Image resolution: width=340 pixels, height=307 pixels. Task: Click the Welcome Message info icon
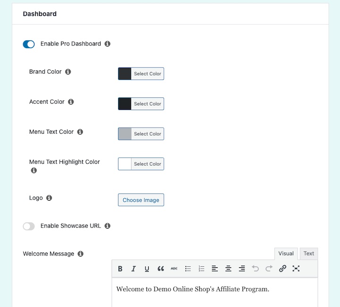click(80, 254)
